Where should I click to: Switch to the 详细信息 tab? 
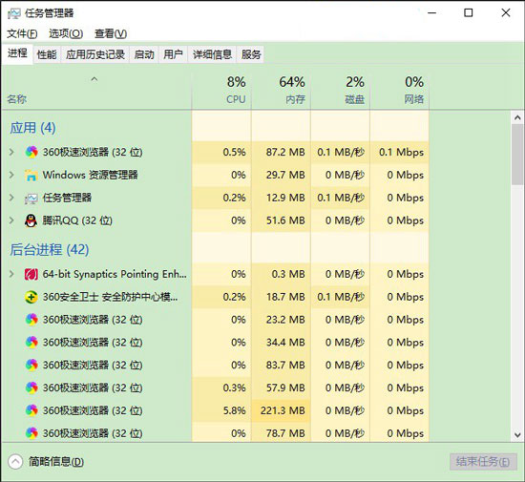[x=212, y=54]
